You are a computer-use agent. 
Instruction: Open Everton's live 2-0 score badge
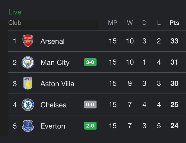90,126
